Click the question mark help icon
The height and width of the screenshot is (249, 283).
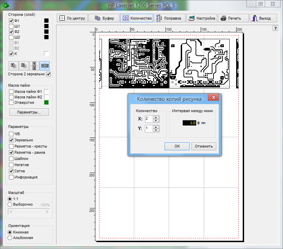[275, 28]
